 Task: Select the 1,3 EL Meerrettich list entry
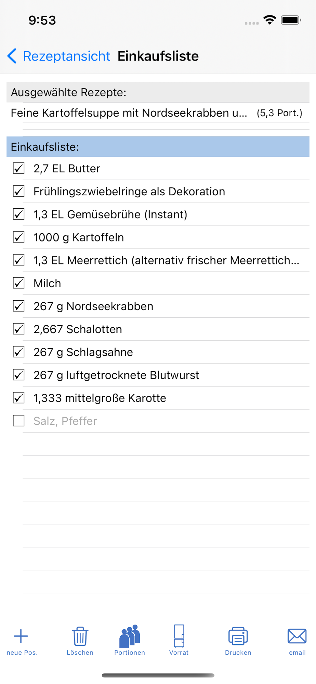pos(166,260)
